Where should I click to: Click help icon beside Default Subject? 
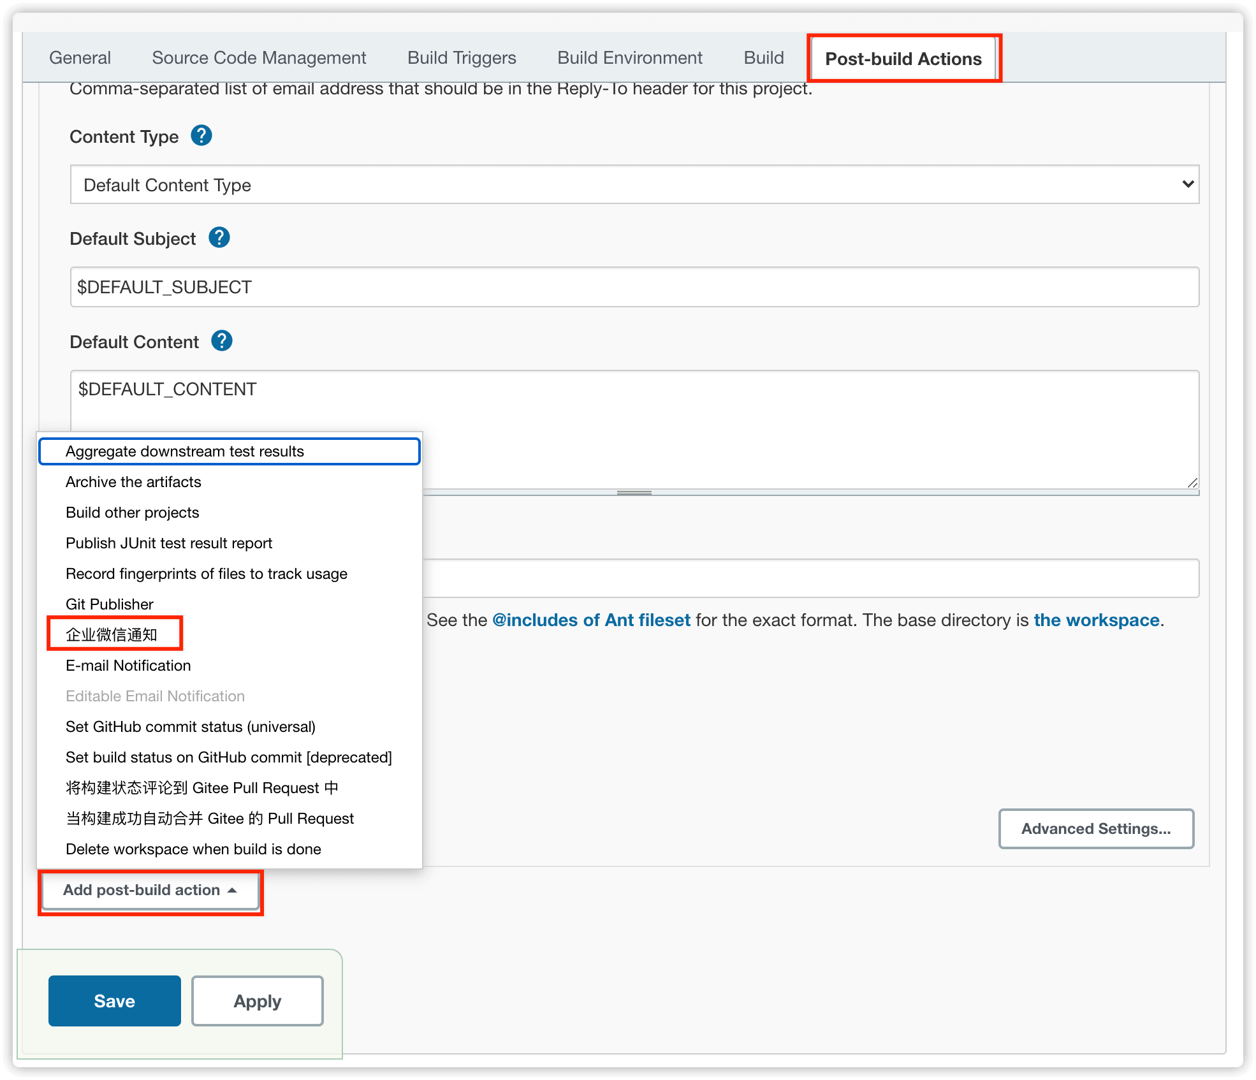tap(219, 238)
